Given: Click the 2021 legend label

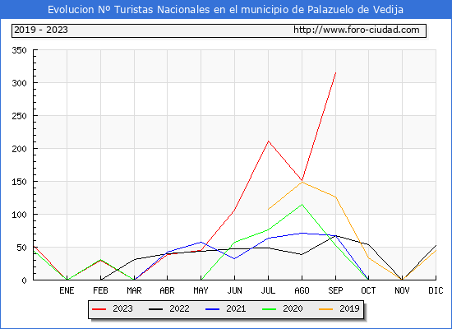Looking at the screenshot, I should click(x=236, y=308).
